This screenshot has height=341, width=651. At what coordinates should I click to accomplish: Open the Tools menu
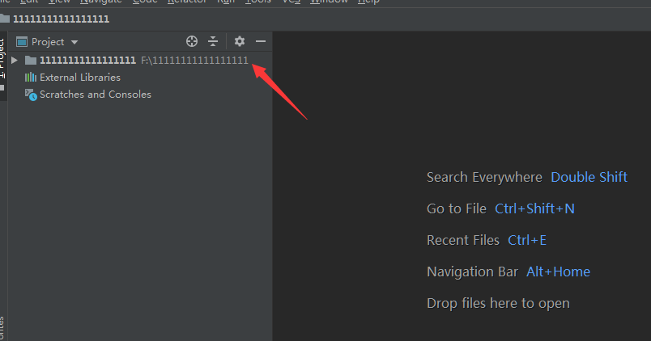click(x=257, y=2)
